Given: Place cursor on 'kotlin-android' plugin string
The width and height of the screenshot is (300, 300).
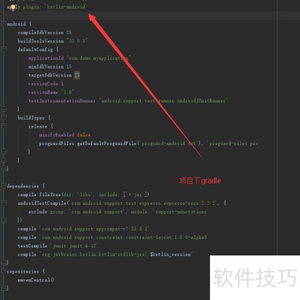Looking at the screenshot, I should coord(66,7).
